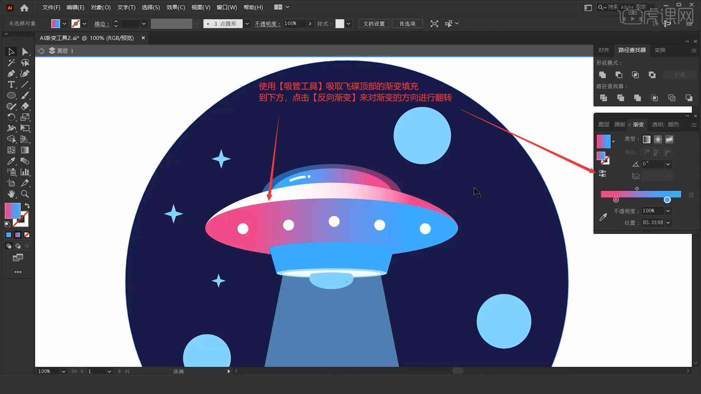Expand the 不透明度 opacity dropdown

click(669, 211)
